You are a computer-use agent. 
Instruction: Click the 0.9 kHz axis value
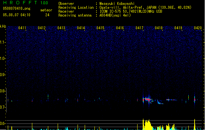pyautogui.click(x=3, y=74)
